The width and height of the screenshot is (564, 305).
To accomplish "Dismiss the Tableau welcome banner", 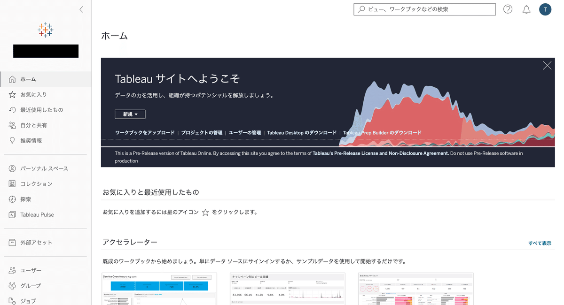I will click(x=547, y=66).
